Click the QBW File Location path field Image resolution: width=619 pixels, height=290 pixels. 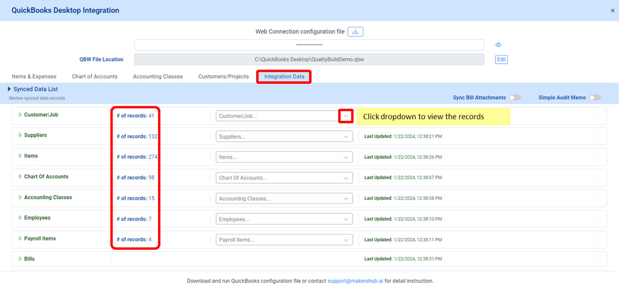[x=309, y=59]
